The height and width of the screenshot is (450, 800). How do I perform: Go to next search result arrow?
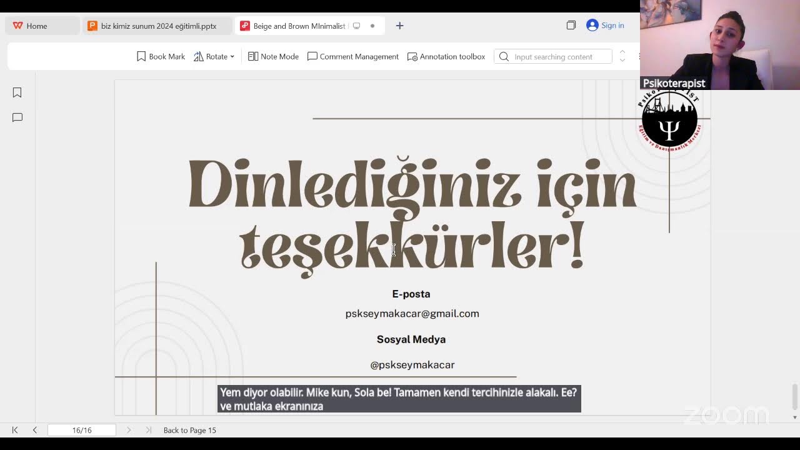coord(622,60)
